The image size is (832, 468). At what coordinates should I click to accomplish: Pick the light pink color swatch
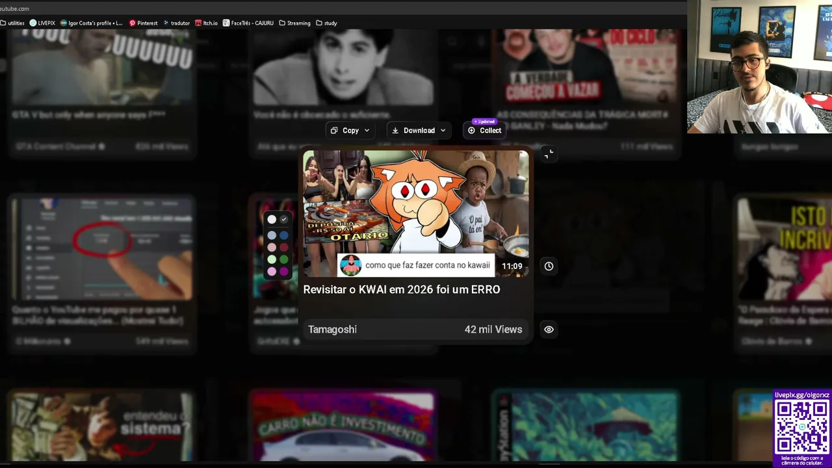tap(272, 248)
